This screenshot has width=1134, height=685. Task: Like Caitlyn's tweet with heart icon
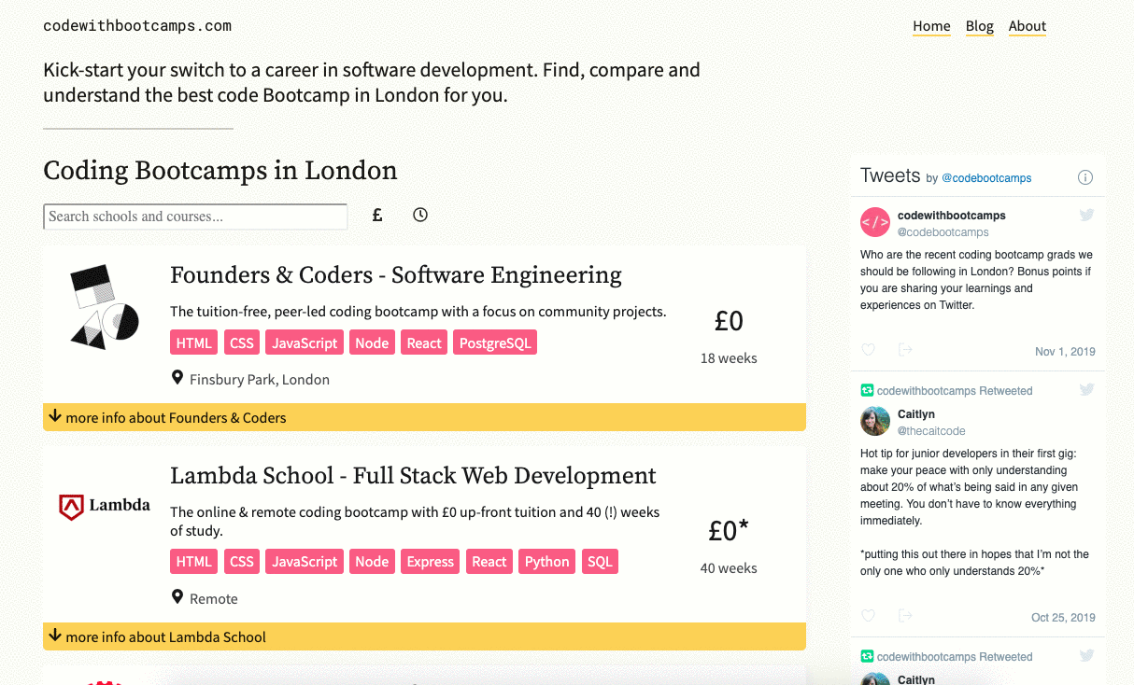[869, 616]
